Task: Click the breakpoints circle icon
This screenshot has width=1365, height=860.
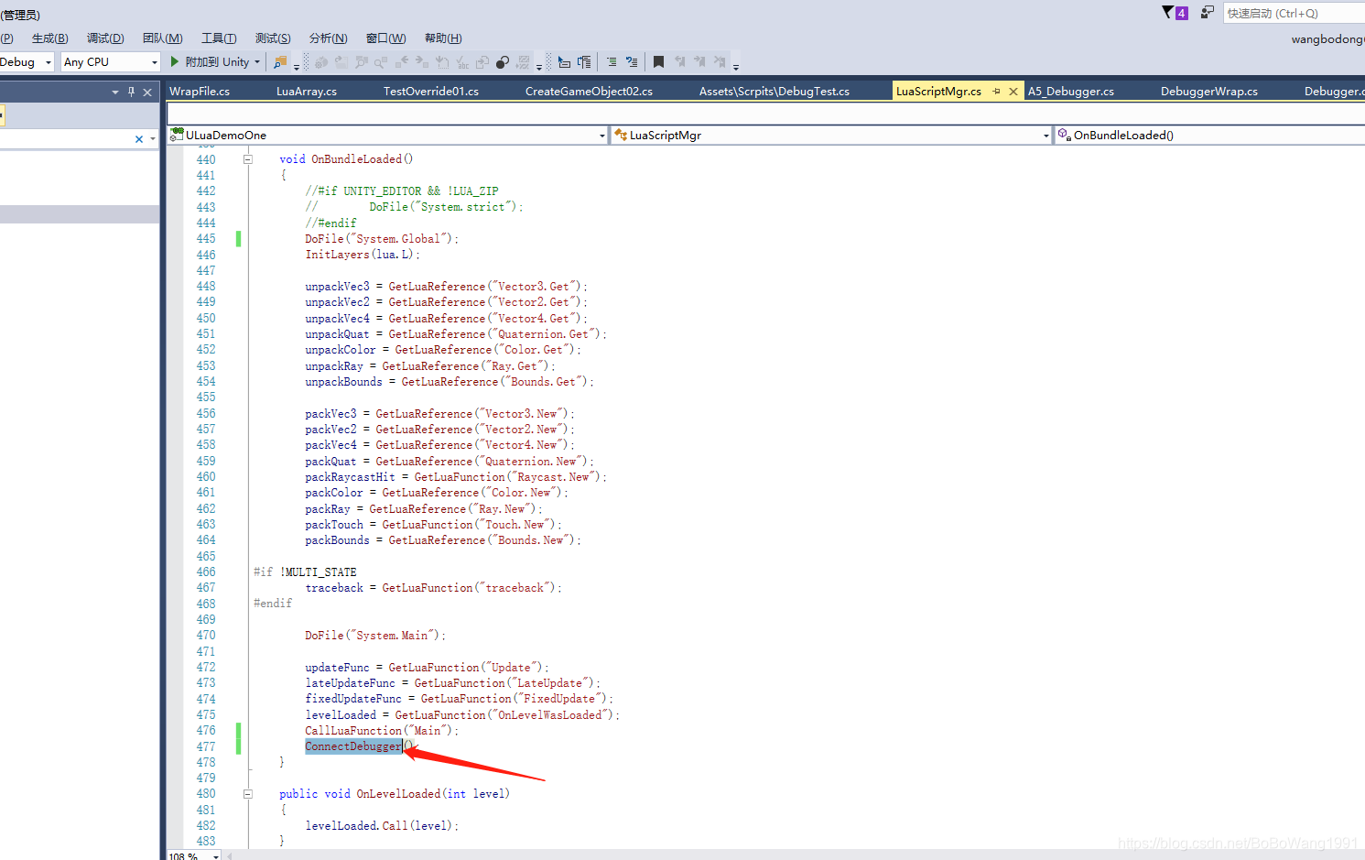Action: pos(503,61)
